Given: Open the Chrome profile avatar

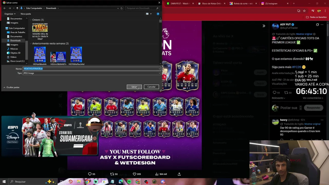Looking at the screenshot, I should (x=319, y=11).
